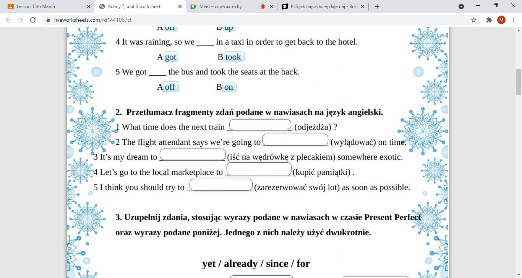Close the PLS jak najszybciej tab
The image size is (522, 278).
363,6
